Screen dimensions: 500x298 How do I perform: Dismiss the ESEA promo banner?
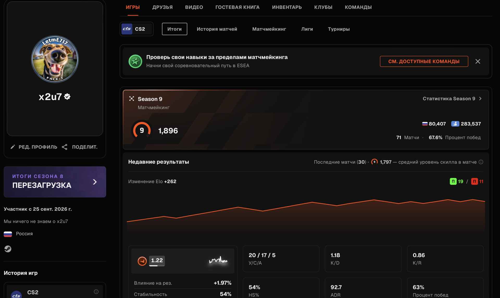coord(478,61)
